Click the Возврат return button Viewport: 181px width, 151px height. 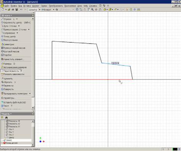[47, 10]
